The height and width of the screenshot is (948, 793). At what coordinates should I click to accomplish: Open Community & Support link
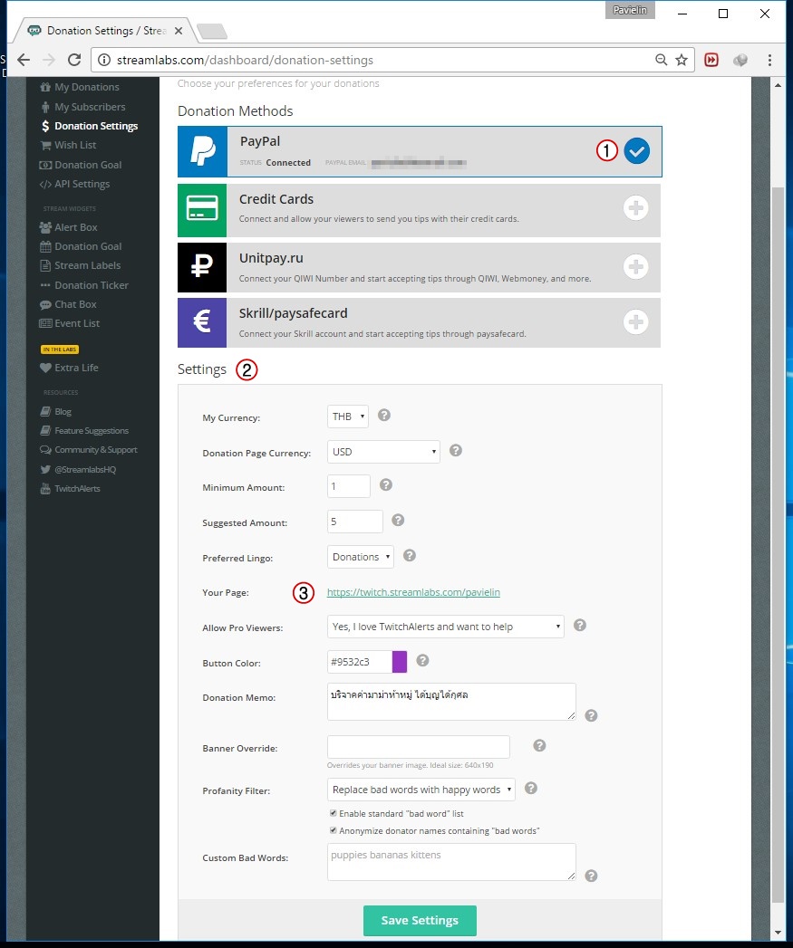(x=89, y=450)
